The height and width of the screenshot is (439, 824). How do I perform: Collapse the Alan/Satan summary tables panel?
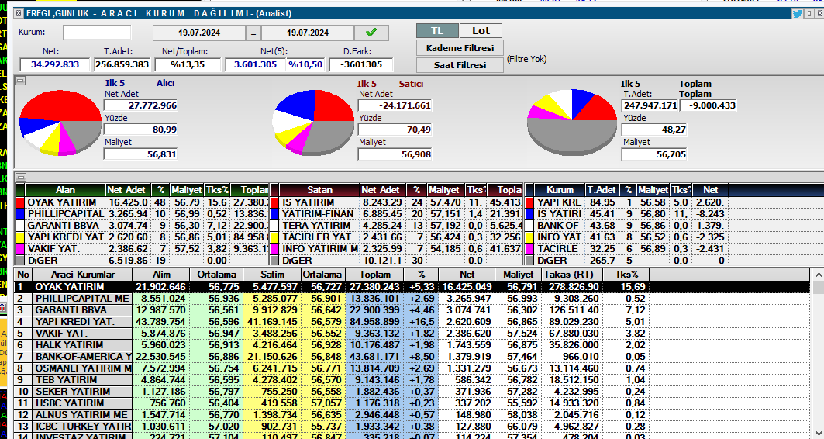pos(20,177)
